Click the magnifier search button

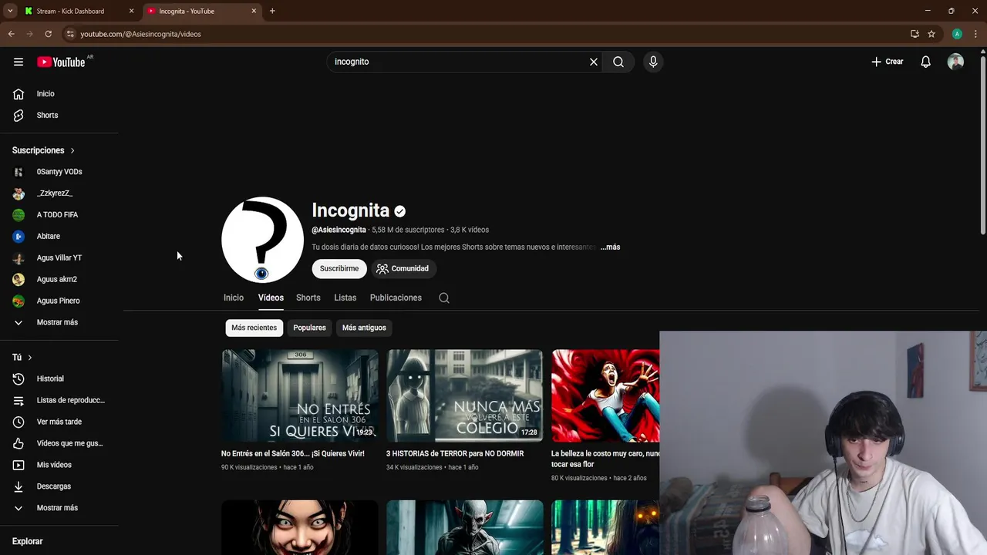point(618,62)
